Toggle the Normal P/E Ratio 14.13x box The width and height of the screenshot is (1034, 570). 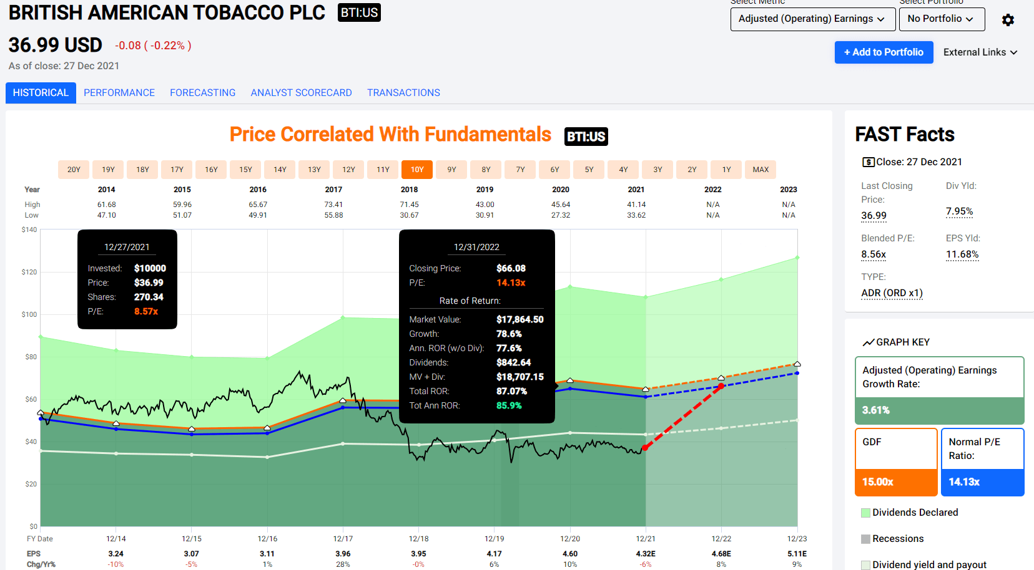coord(982,462)
